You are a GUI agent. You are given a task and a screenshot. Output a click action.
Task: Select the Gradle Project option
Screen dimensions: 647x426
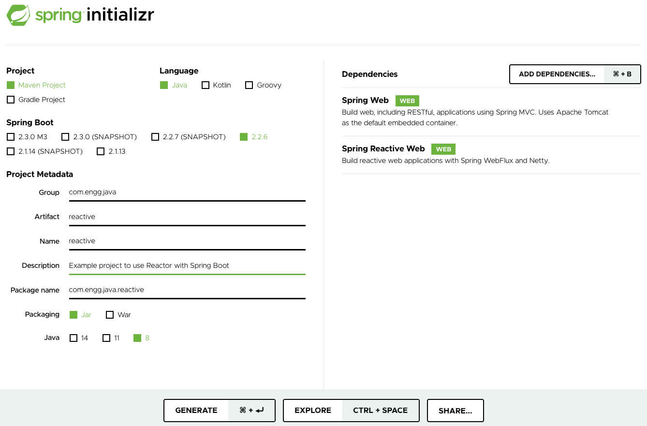11,100
